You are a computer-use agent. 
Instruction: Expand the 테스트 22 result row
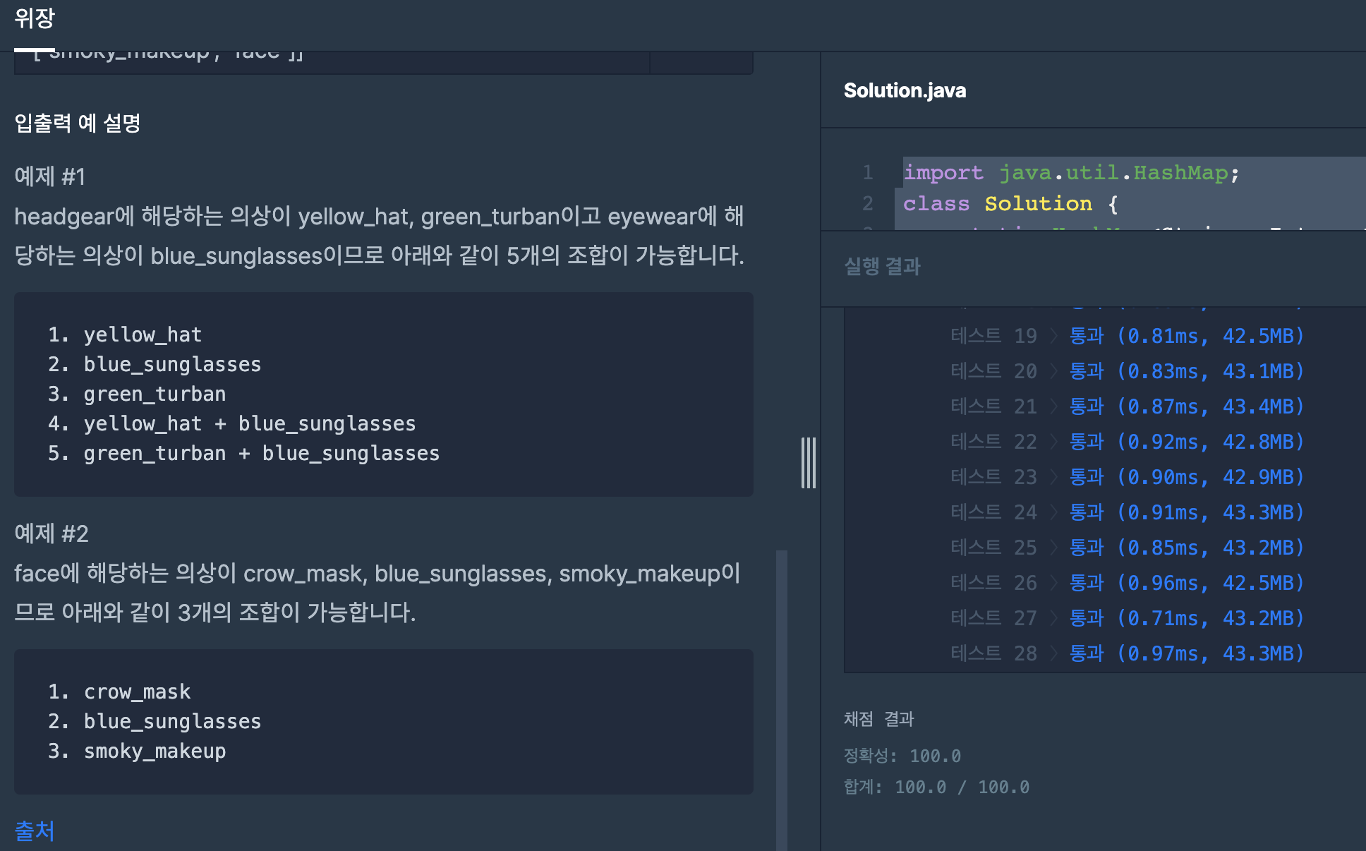coord(1053,442)
